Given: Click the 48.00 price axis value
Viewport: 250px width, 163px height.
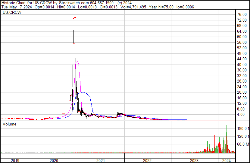Looking at the screenshot, I should pyautogui.click(x=242, y=53).
